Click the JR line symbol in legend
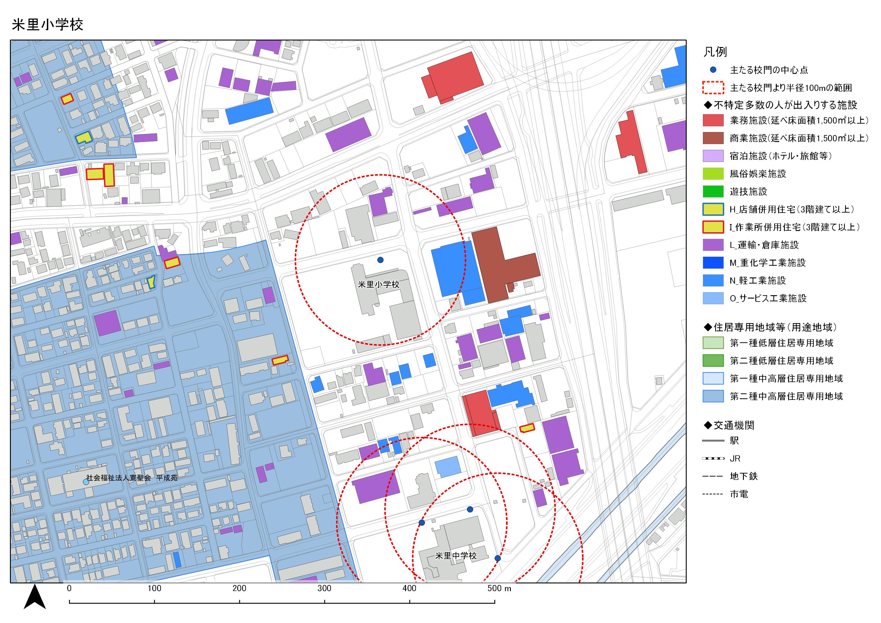 click(x=713, y=459)
